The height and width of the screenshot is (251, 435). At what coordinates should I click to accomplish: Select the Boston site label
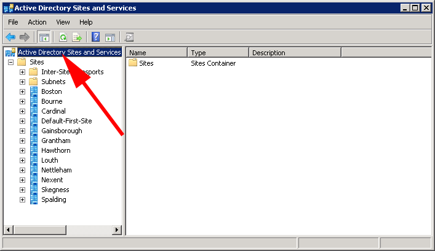pyautogui.click(x=52, y=91)
